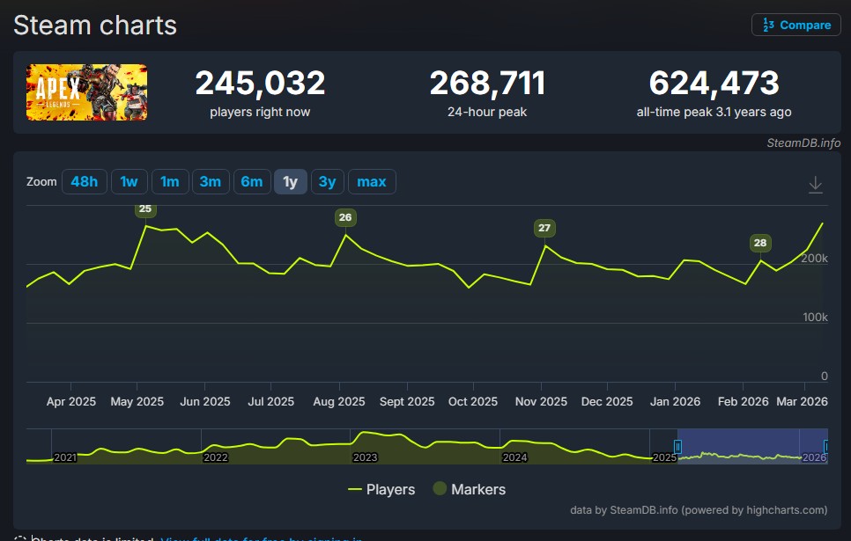The width and height of the screenshot is (851, 541).
Task: Select the 1m zoom range
Action: pos(170,182)
